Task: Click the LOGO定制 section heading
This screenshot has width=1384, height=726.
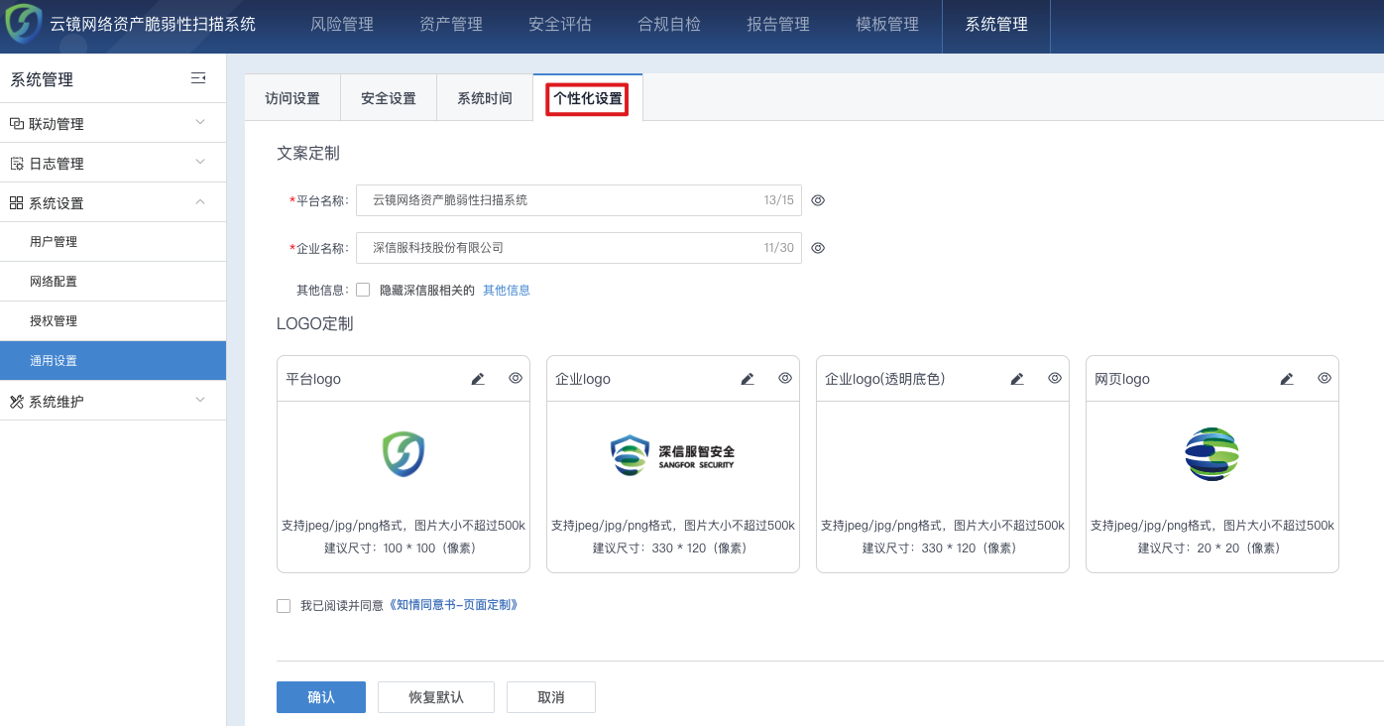Action: click(315, 323)
